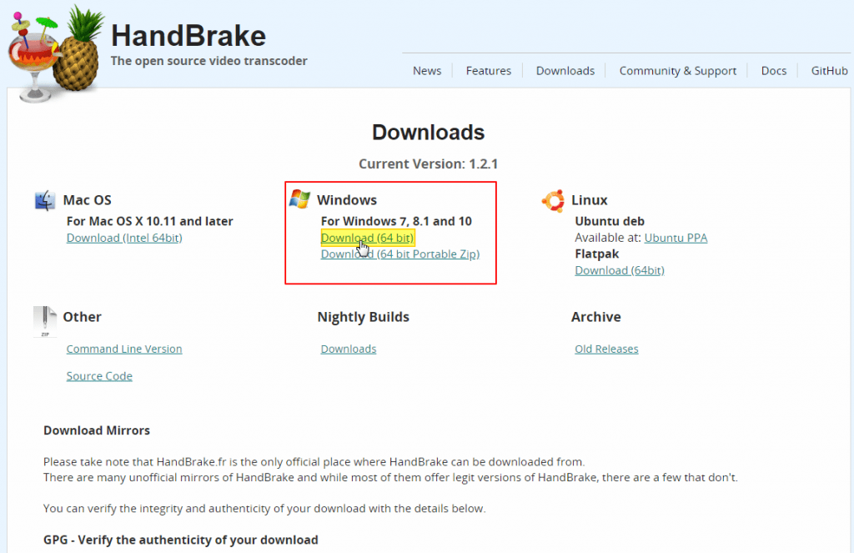Click the ZIP file icon beside Other
The height and width of the screenshot is (553, 854).
coord(45,321)
